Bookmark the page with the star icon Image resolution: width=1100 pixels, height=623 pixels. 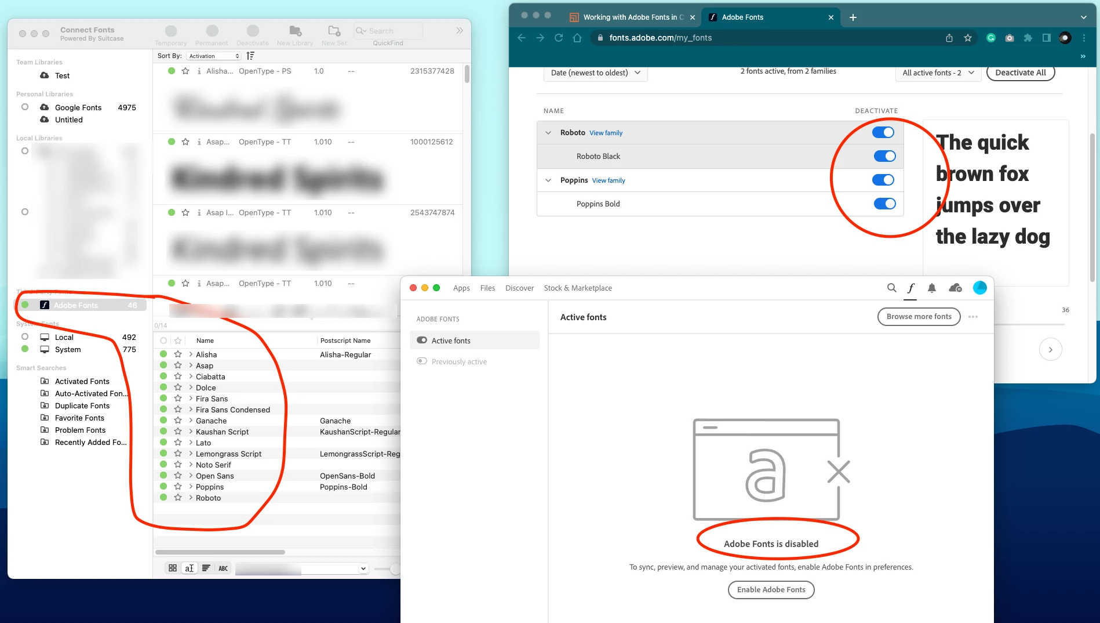pyautogui.click(x=968, y=38)
